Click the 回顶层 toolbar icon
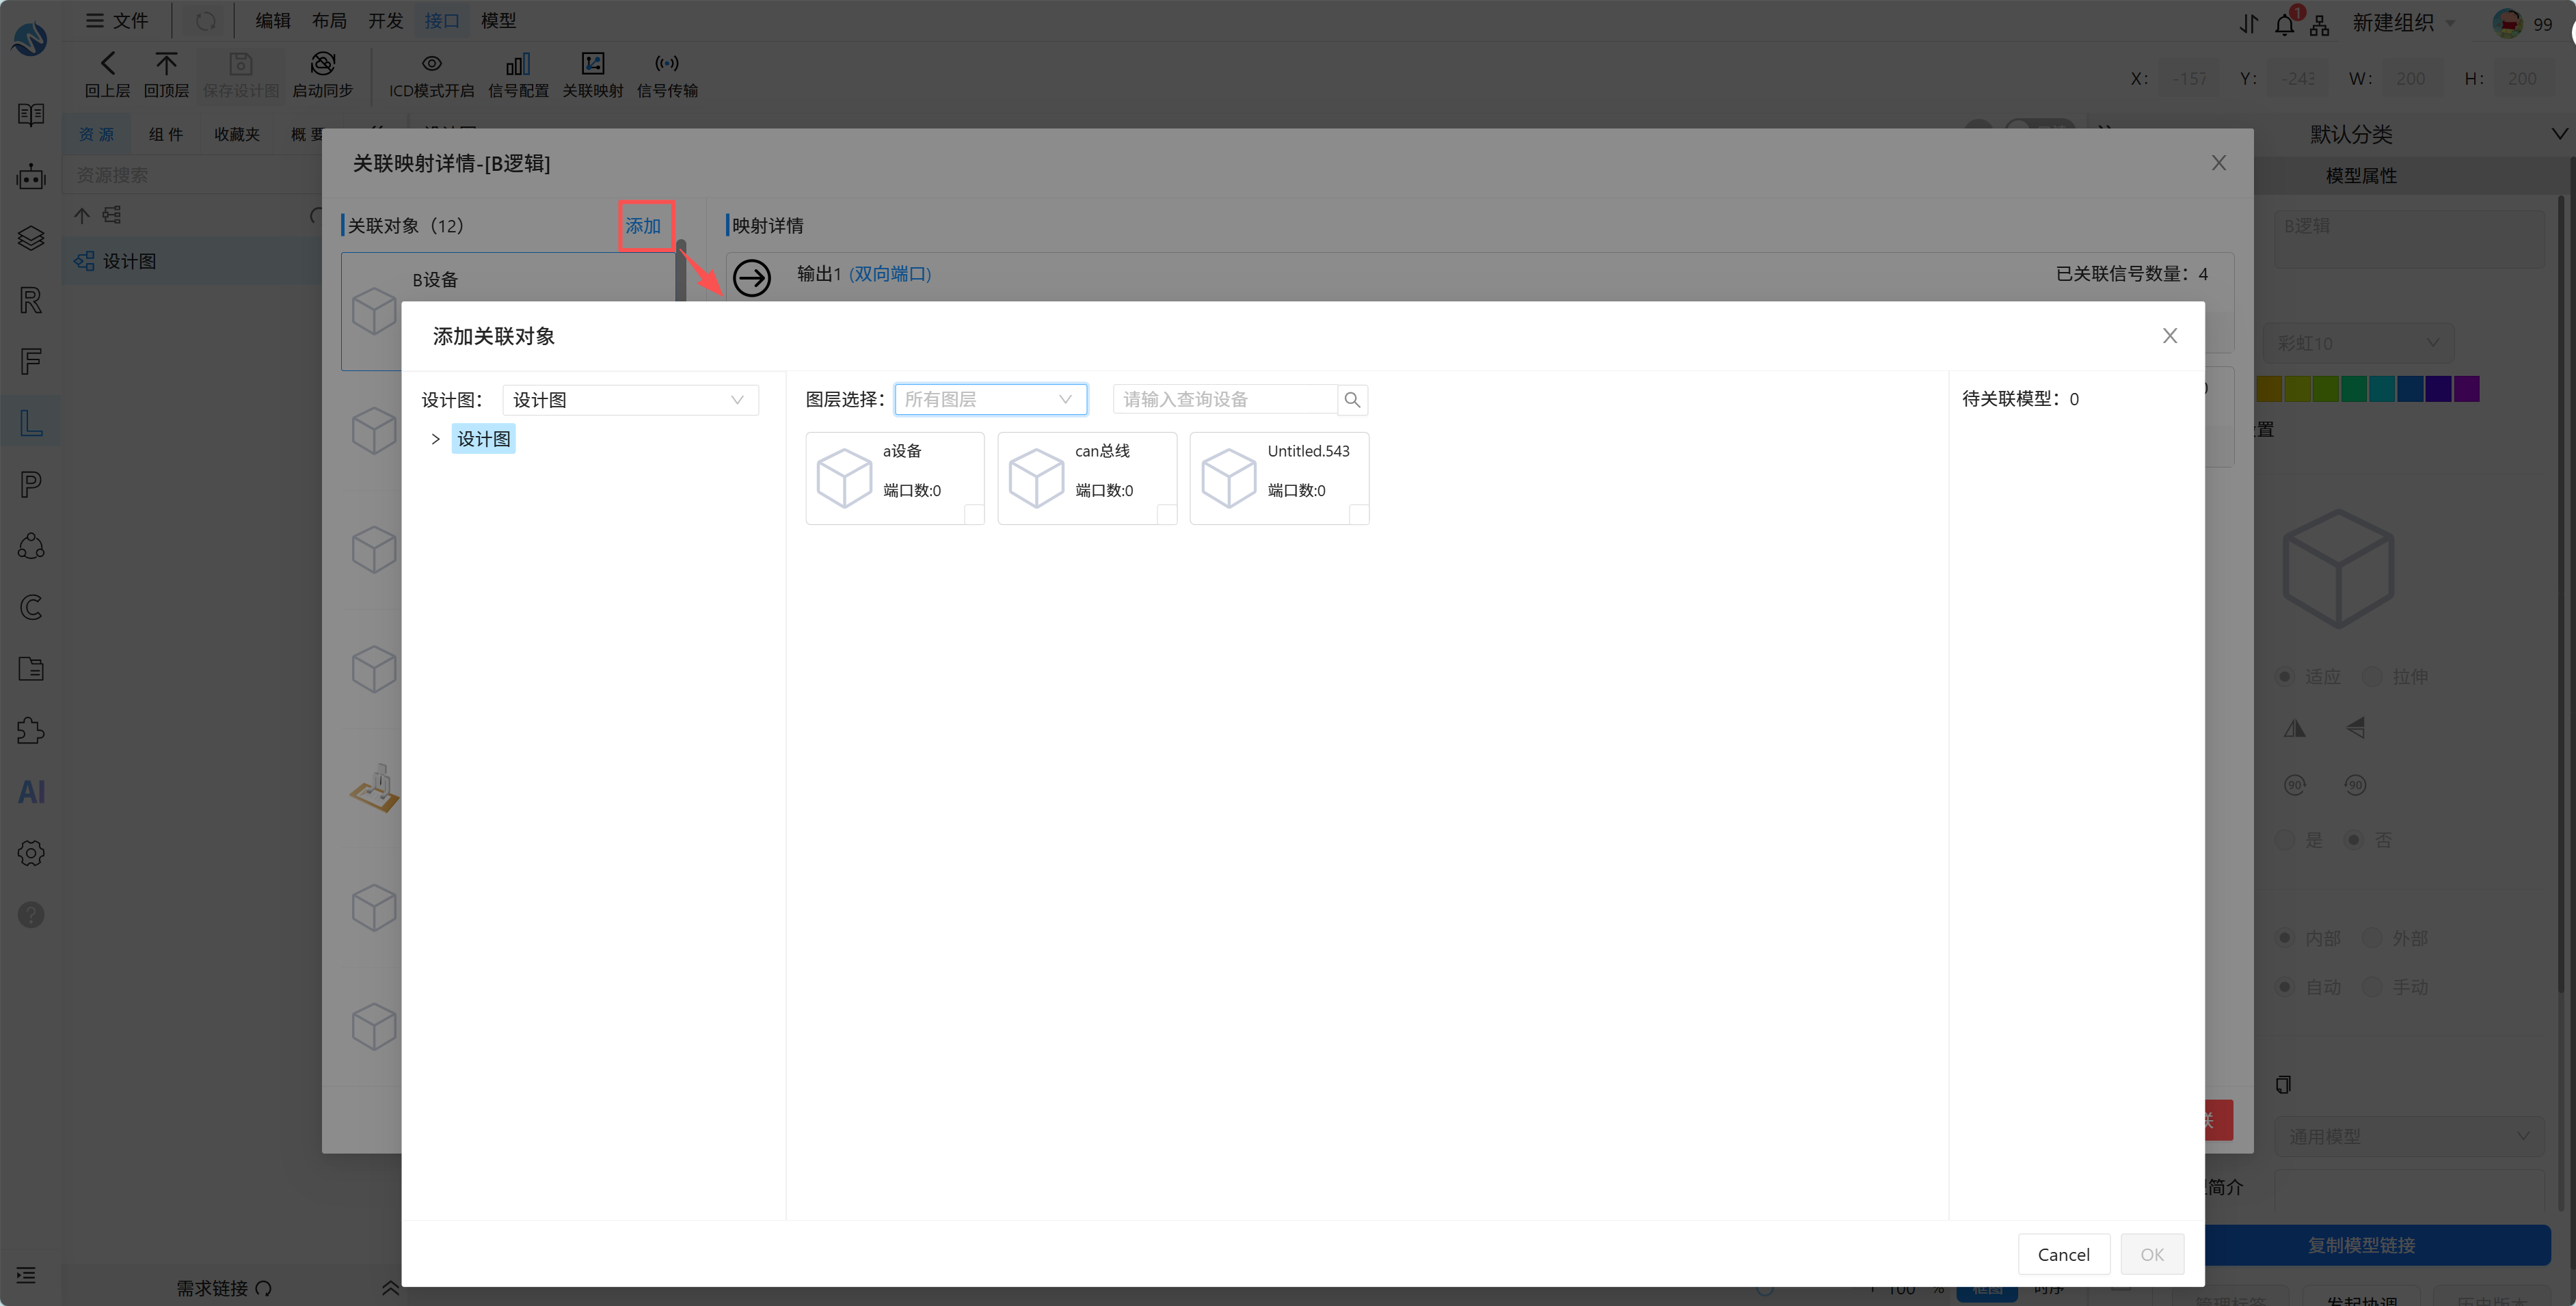Image resolution: width=2576 pixels, height=1306 pixels. (x=166, y=64)
